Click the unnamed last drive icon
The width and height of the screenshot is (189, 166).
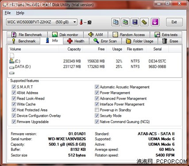point(12,73)
